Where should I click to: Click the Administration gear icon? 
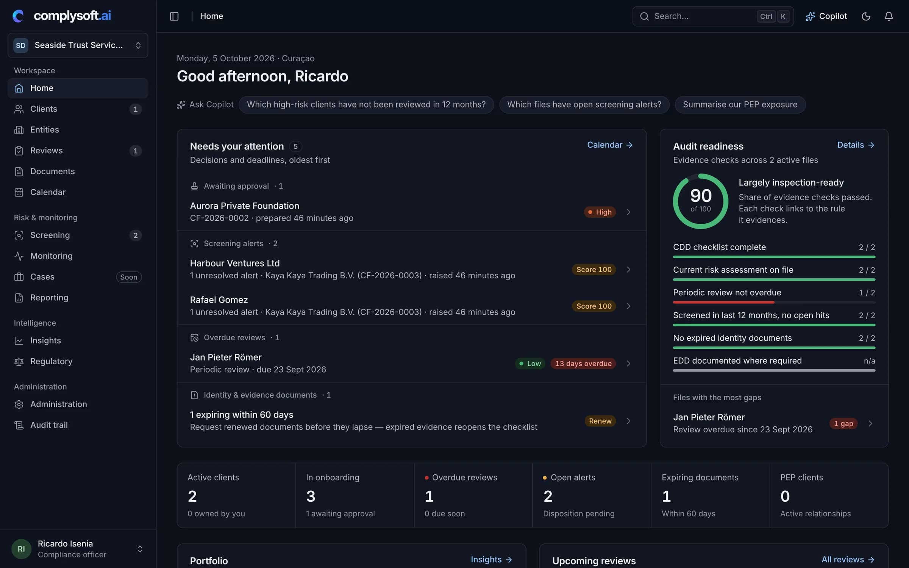point(19,404)
